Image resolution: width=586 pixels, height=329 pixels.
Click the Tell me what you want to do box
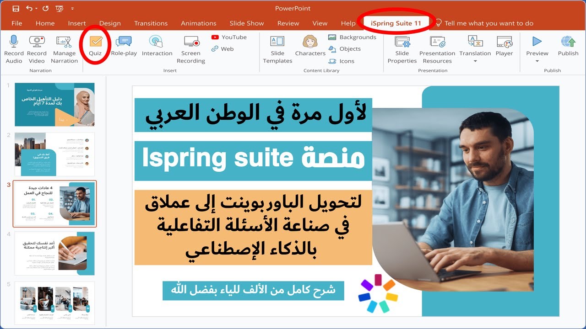click(x=484, y=23)
